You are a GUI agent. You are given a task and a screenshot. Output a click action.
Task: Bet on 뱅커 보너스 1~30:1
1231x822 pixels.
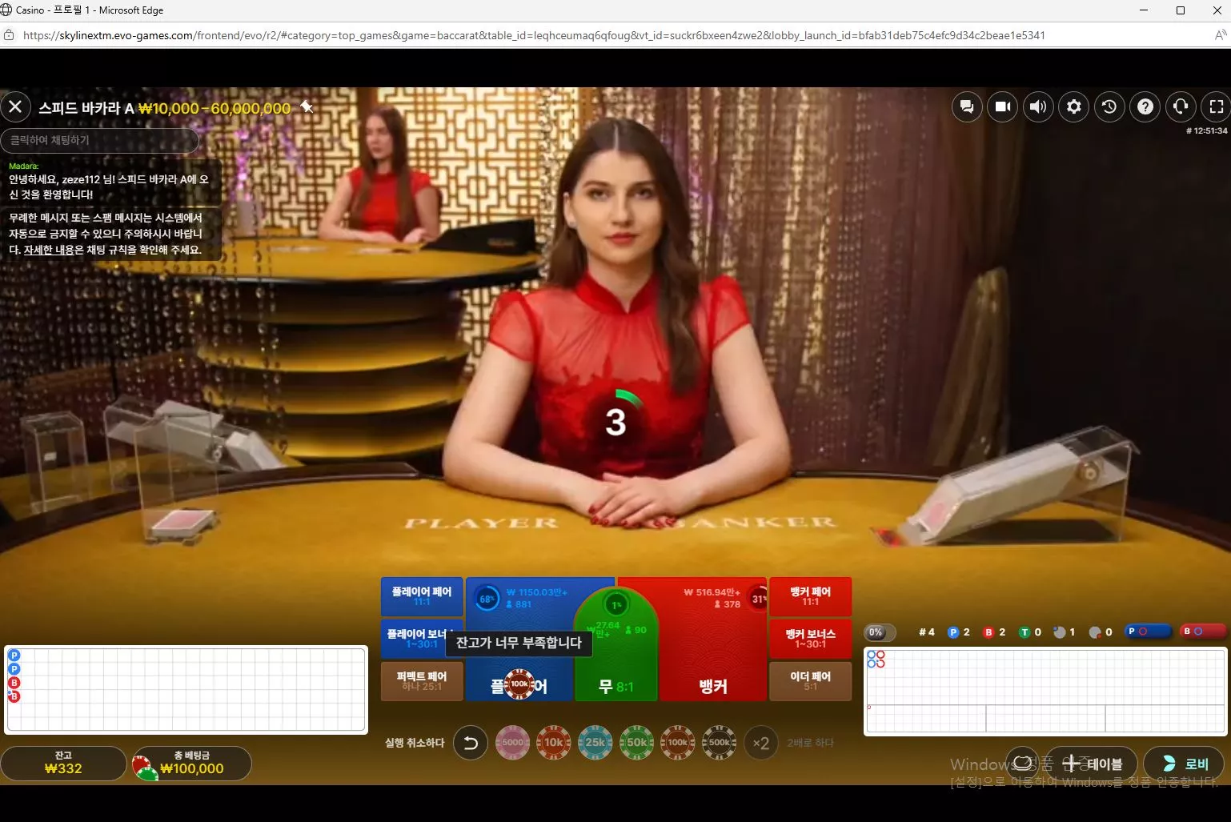pyautogui.click(x=810, y=638)
